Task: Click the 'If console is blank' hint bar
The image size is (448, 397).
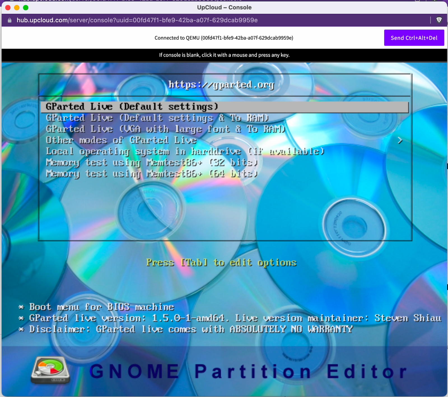Action: [224, 55]
